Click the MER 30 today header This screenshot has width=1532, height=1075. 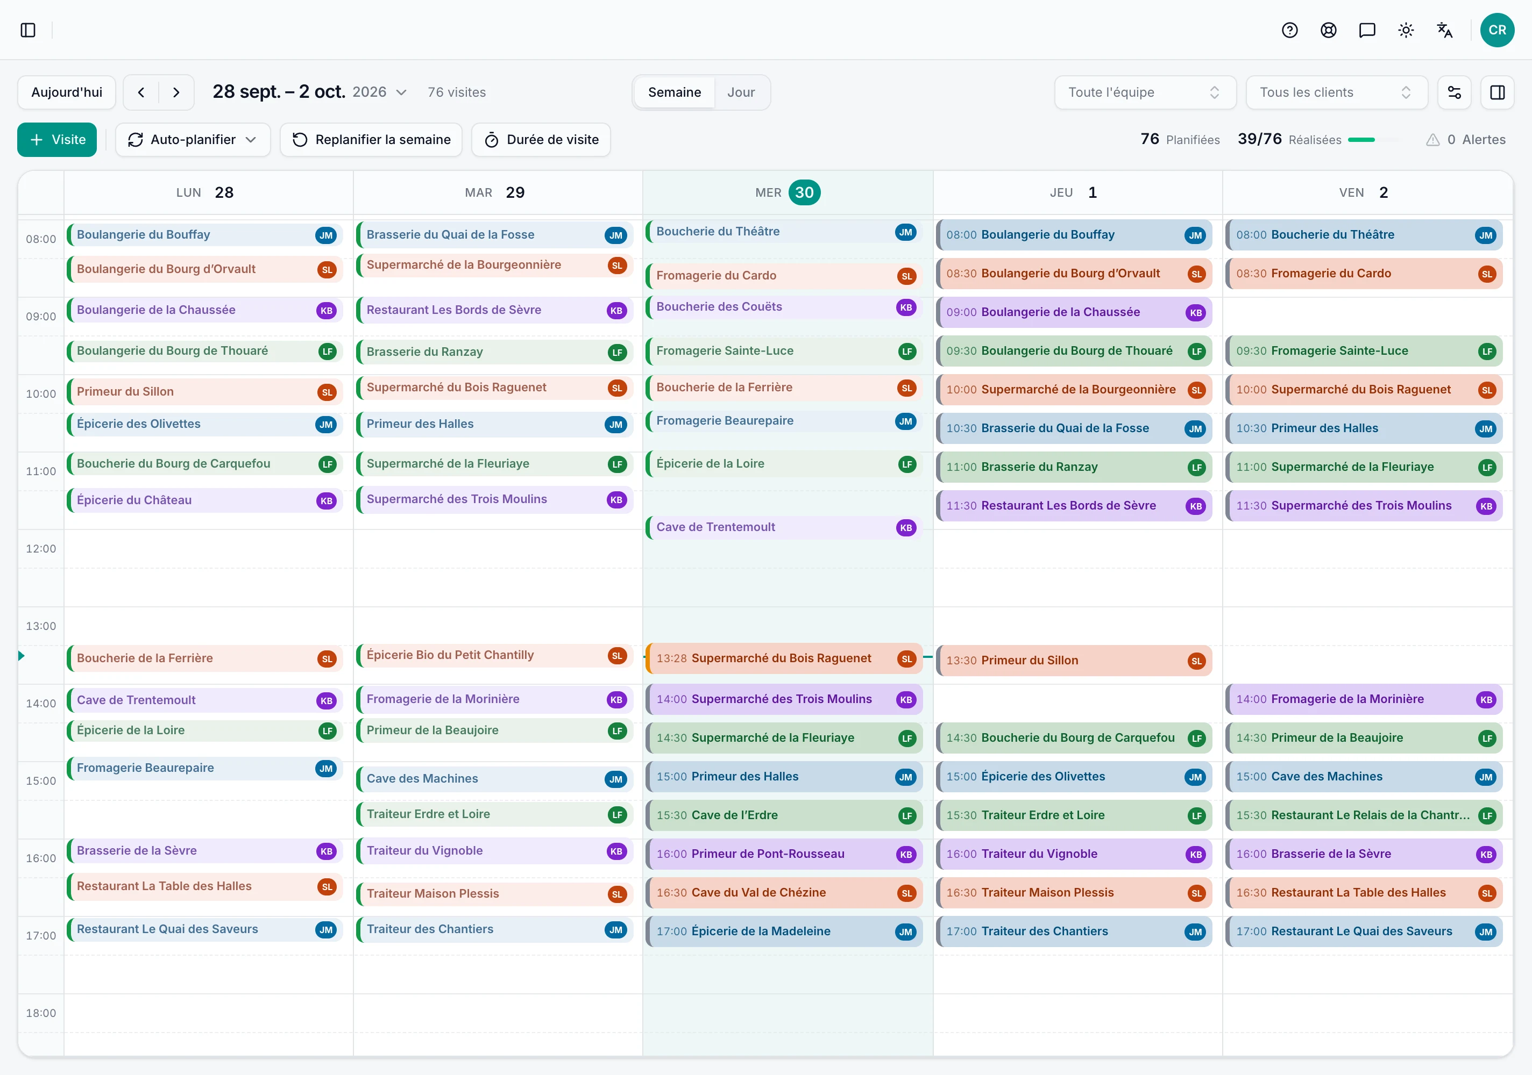coord(788,192)
